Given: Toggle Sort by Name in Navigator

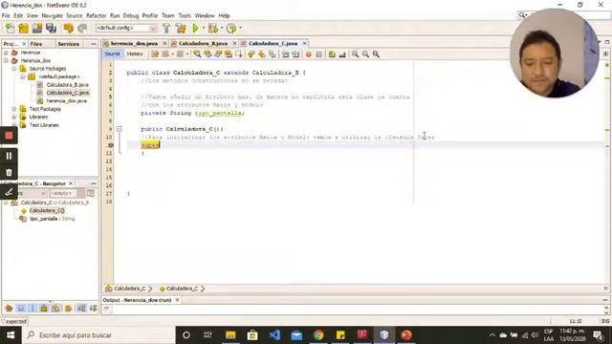Looking at the screenshot, I should [x=81, y=308].
